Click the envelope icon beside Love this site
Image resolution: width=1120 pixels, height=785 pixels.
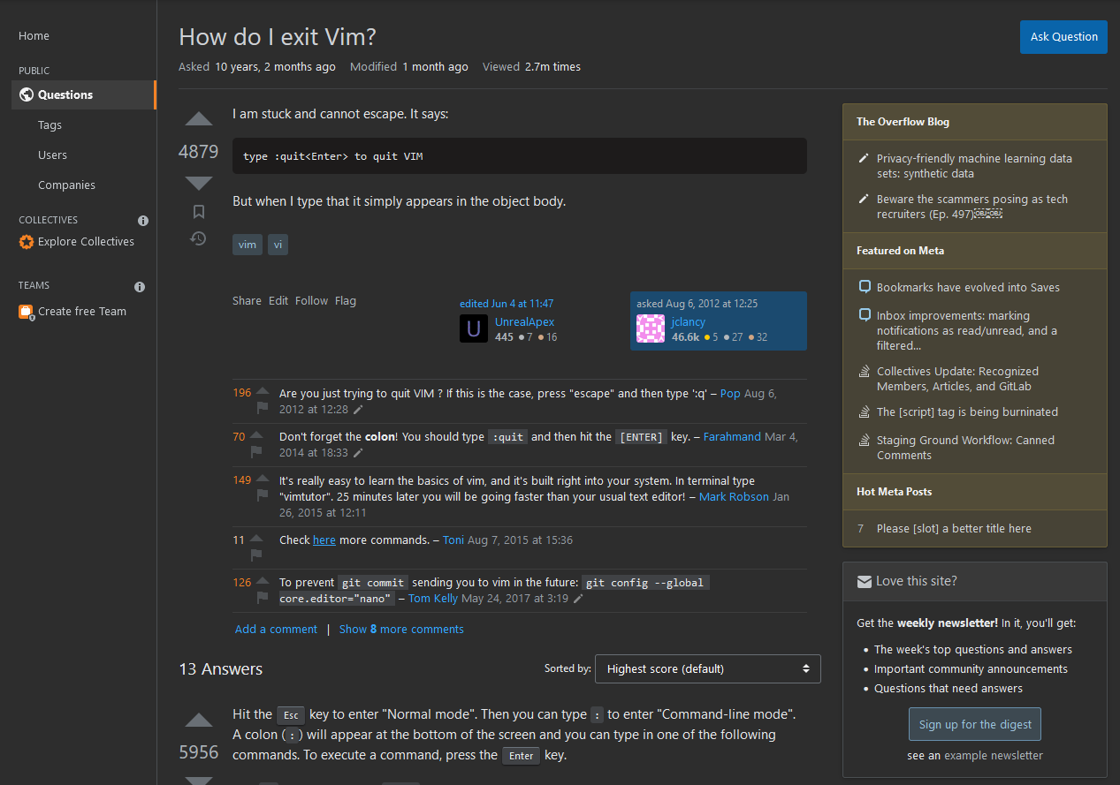pyautogui.click(x=865, y=582)
